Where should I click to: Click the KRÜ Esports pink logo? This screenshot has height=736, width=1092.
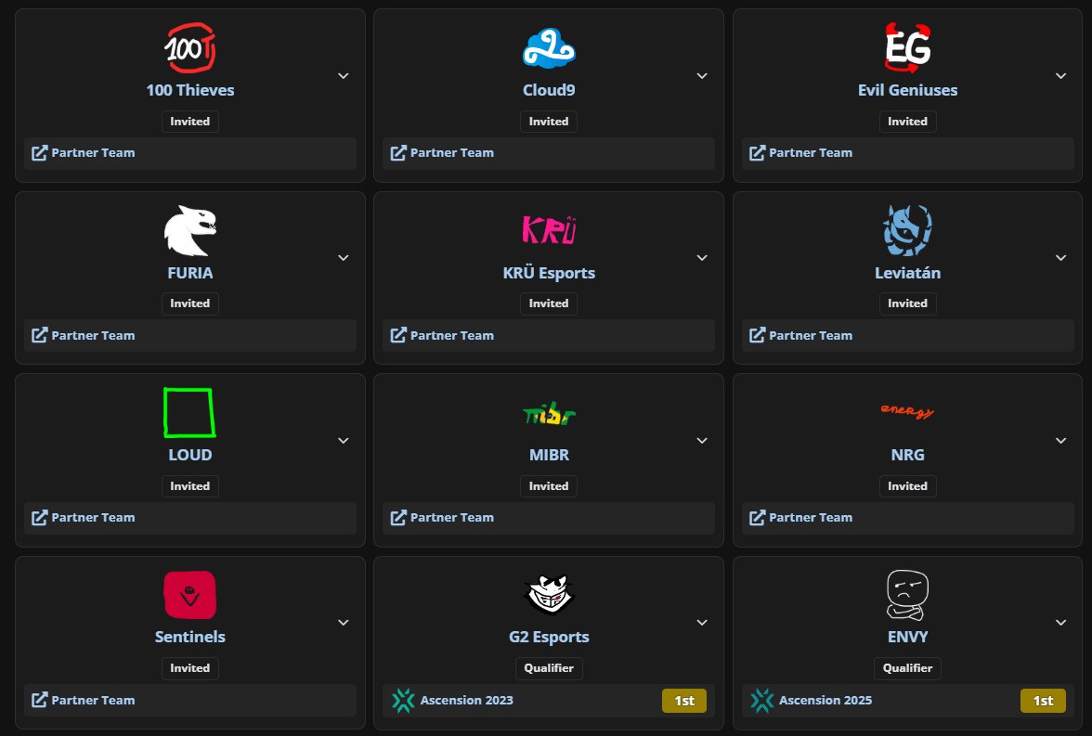point(549,230)
